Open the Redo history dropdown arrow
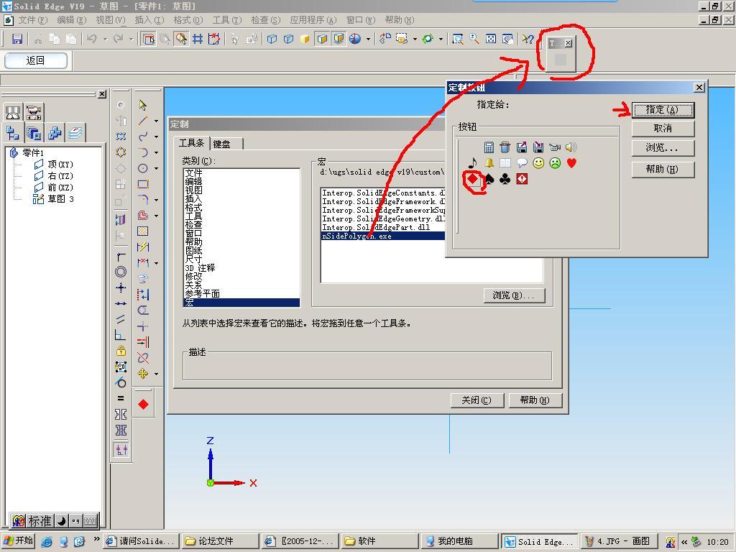The width and height of the screenshot is (736, 552). [131, 39]
